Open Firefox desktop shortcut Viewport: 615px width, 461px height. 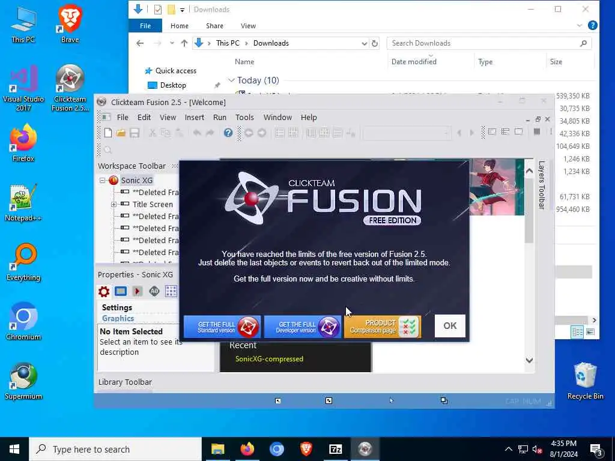[x=23, y=143]
